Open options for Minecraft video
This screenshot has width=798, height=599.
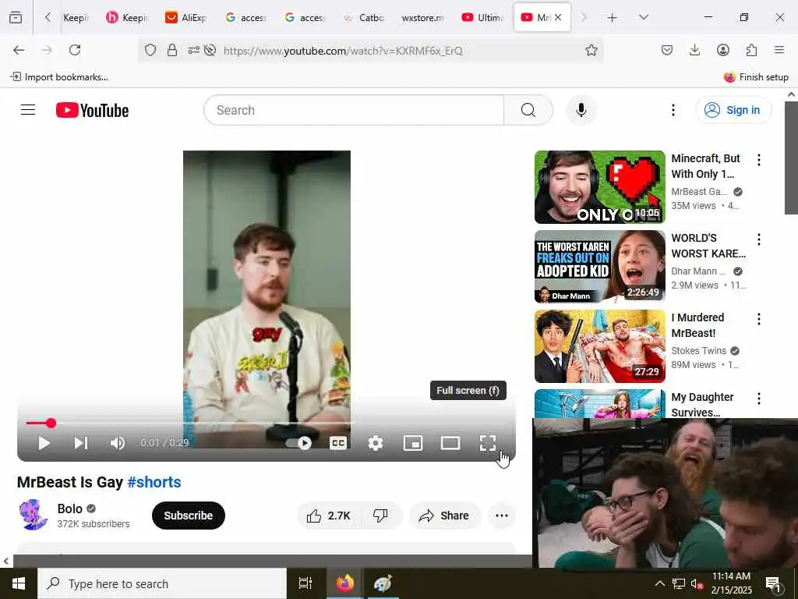coord(759,160)
